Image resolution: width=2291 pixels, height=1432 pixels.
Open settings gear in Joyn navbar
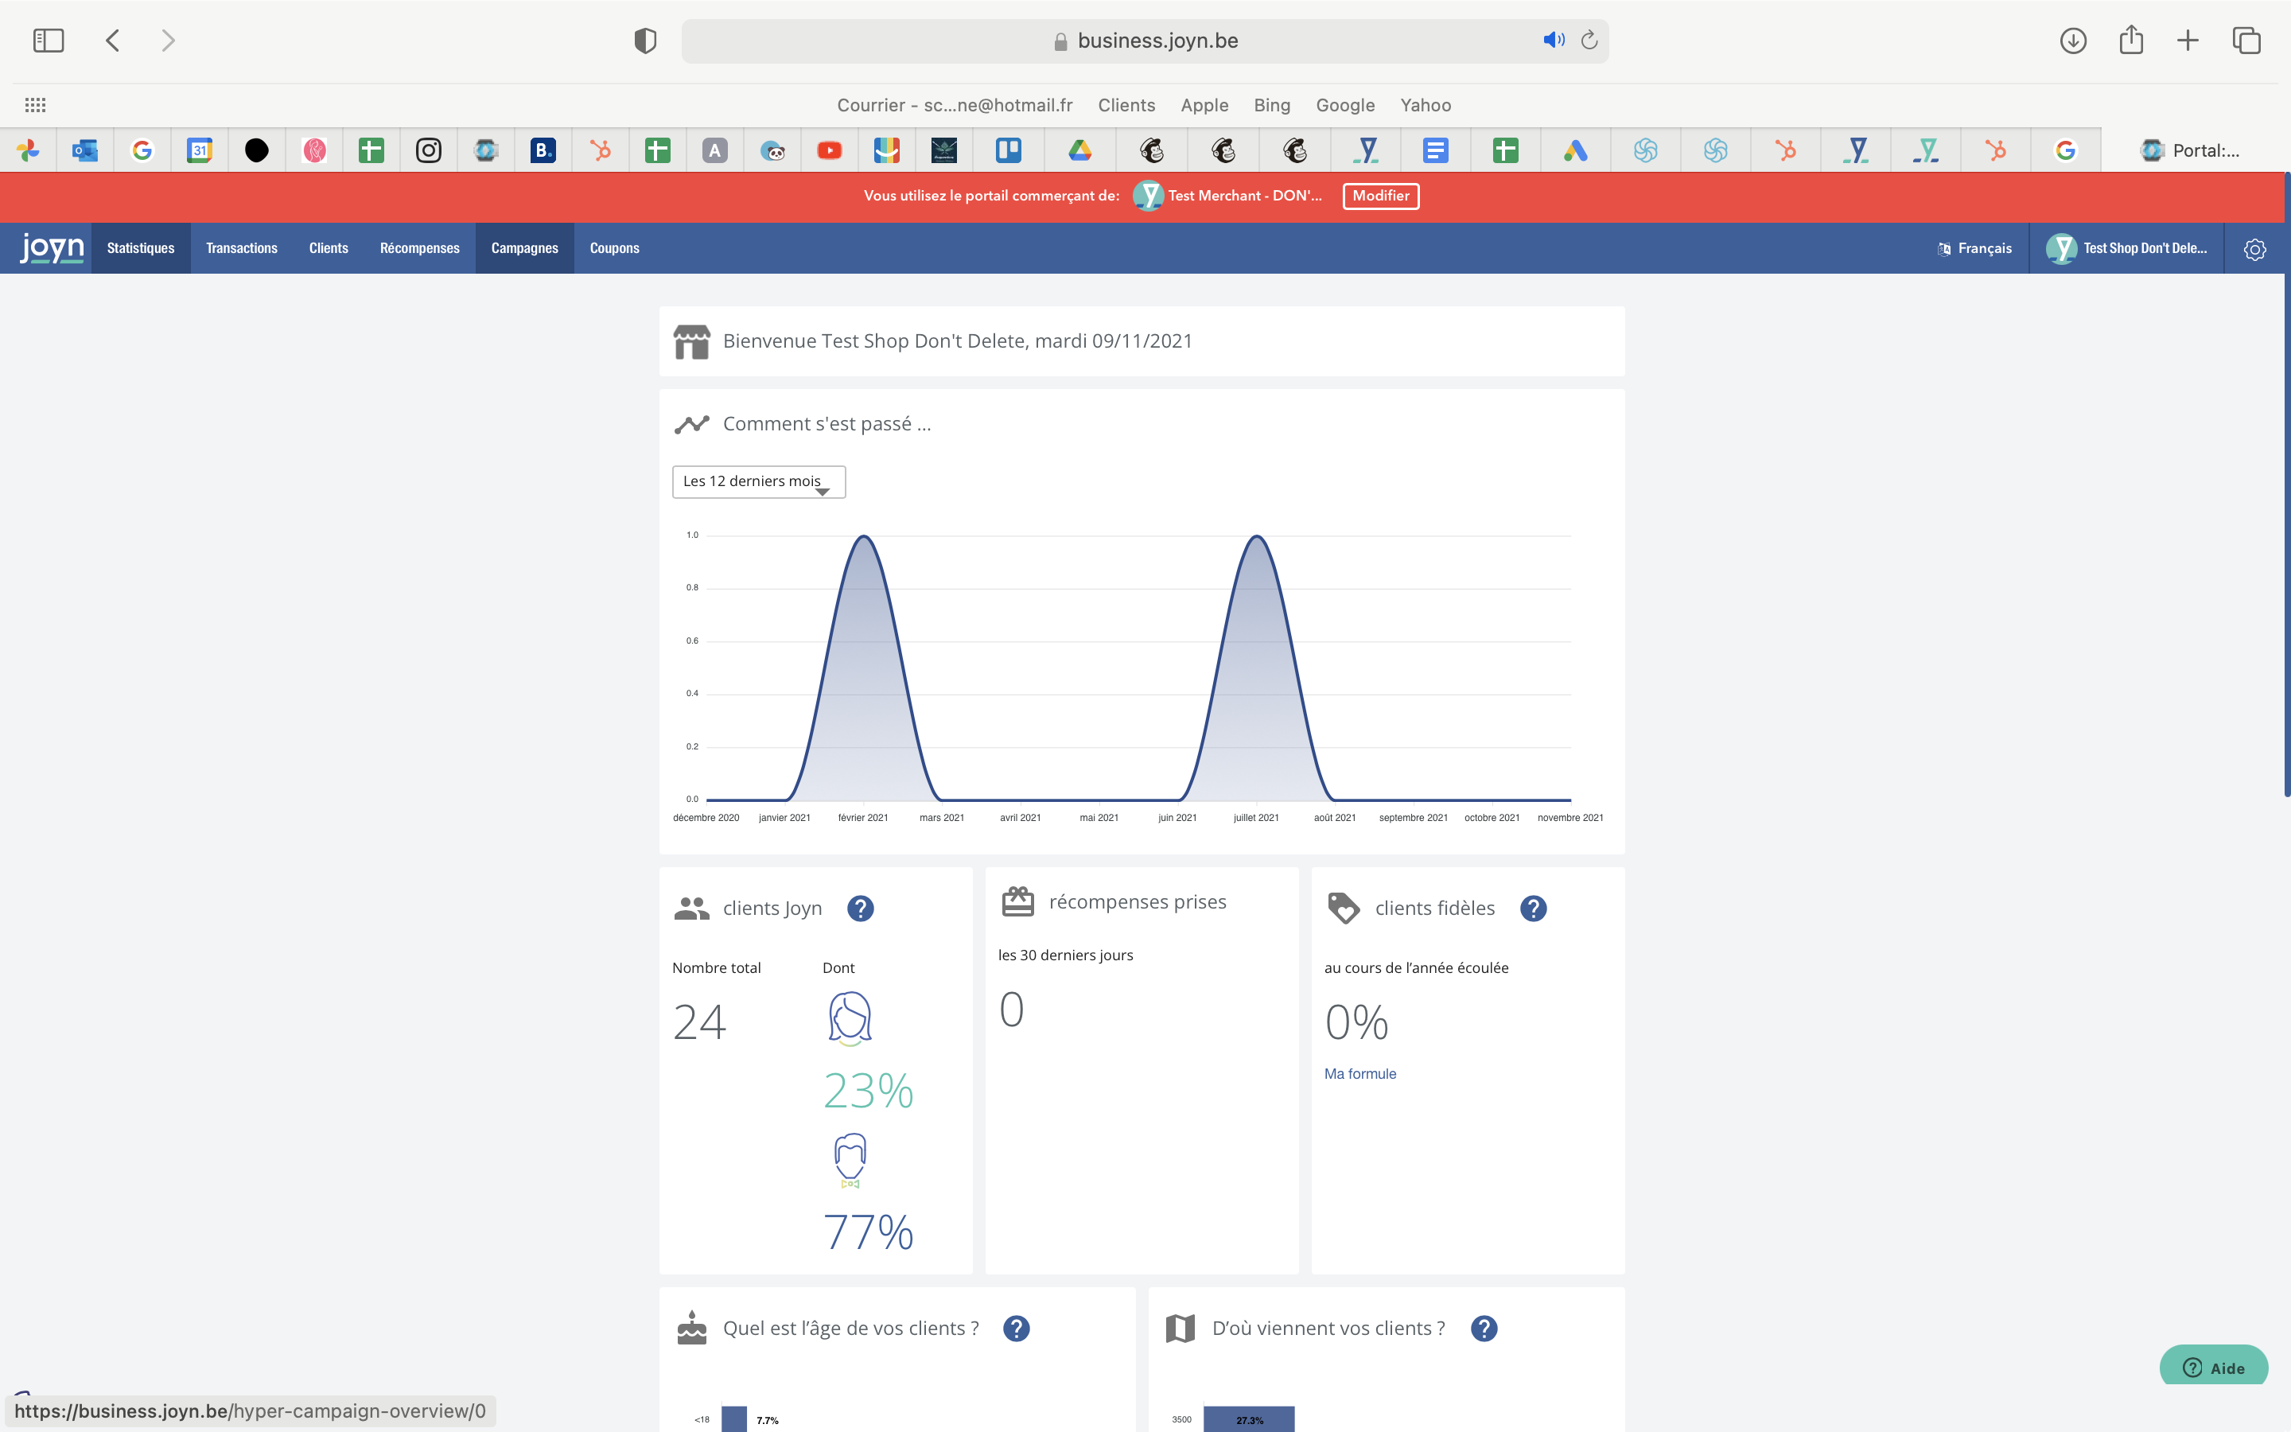tap(2255, 249)
